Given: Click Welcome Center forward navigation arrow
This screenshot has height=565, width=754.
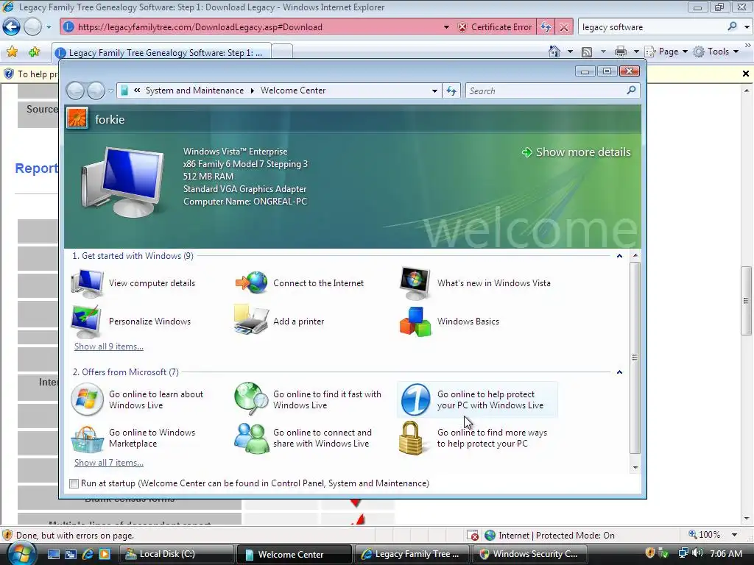Looking at the screenshot, I should tap(96, 90).
